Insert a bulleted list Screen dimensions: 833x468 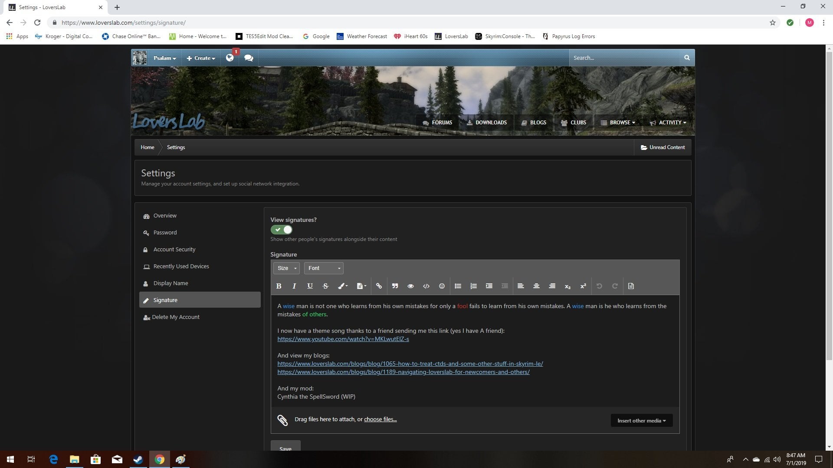[x=458, y=286]
